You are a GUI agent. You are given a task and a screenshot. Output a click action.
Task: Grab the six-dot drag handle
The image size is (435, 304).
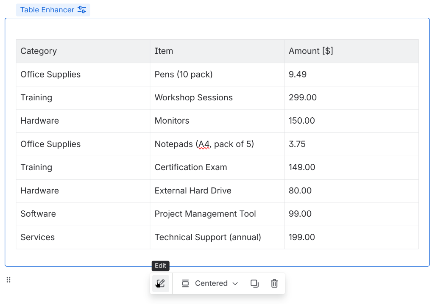click(8, 280)
